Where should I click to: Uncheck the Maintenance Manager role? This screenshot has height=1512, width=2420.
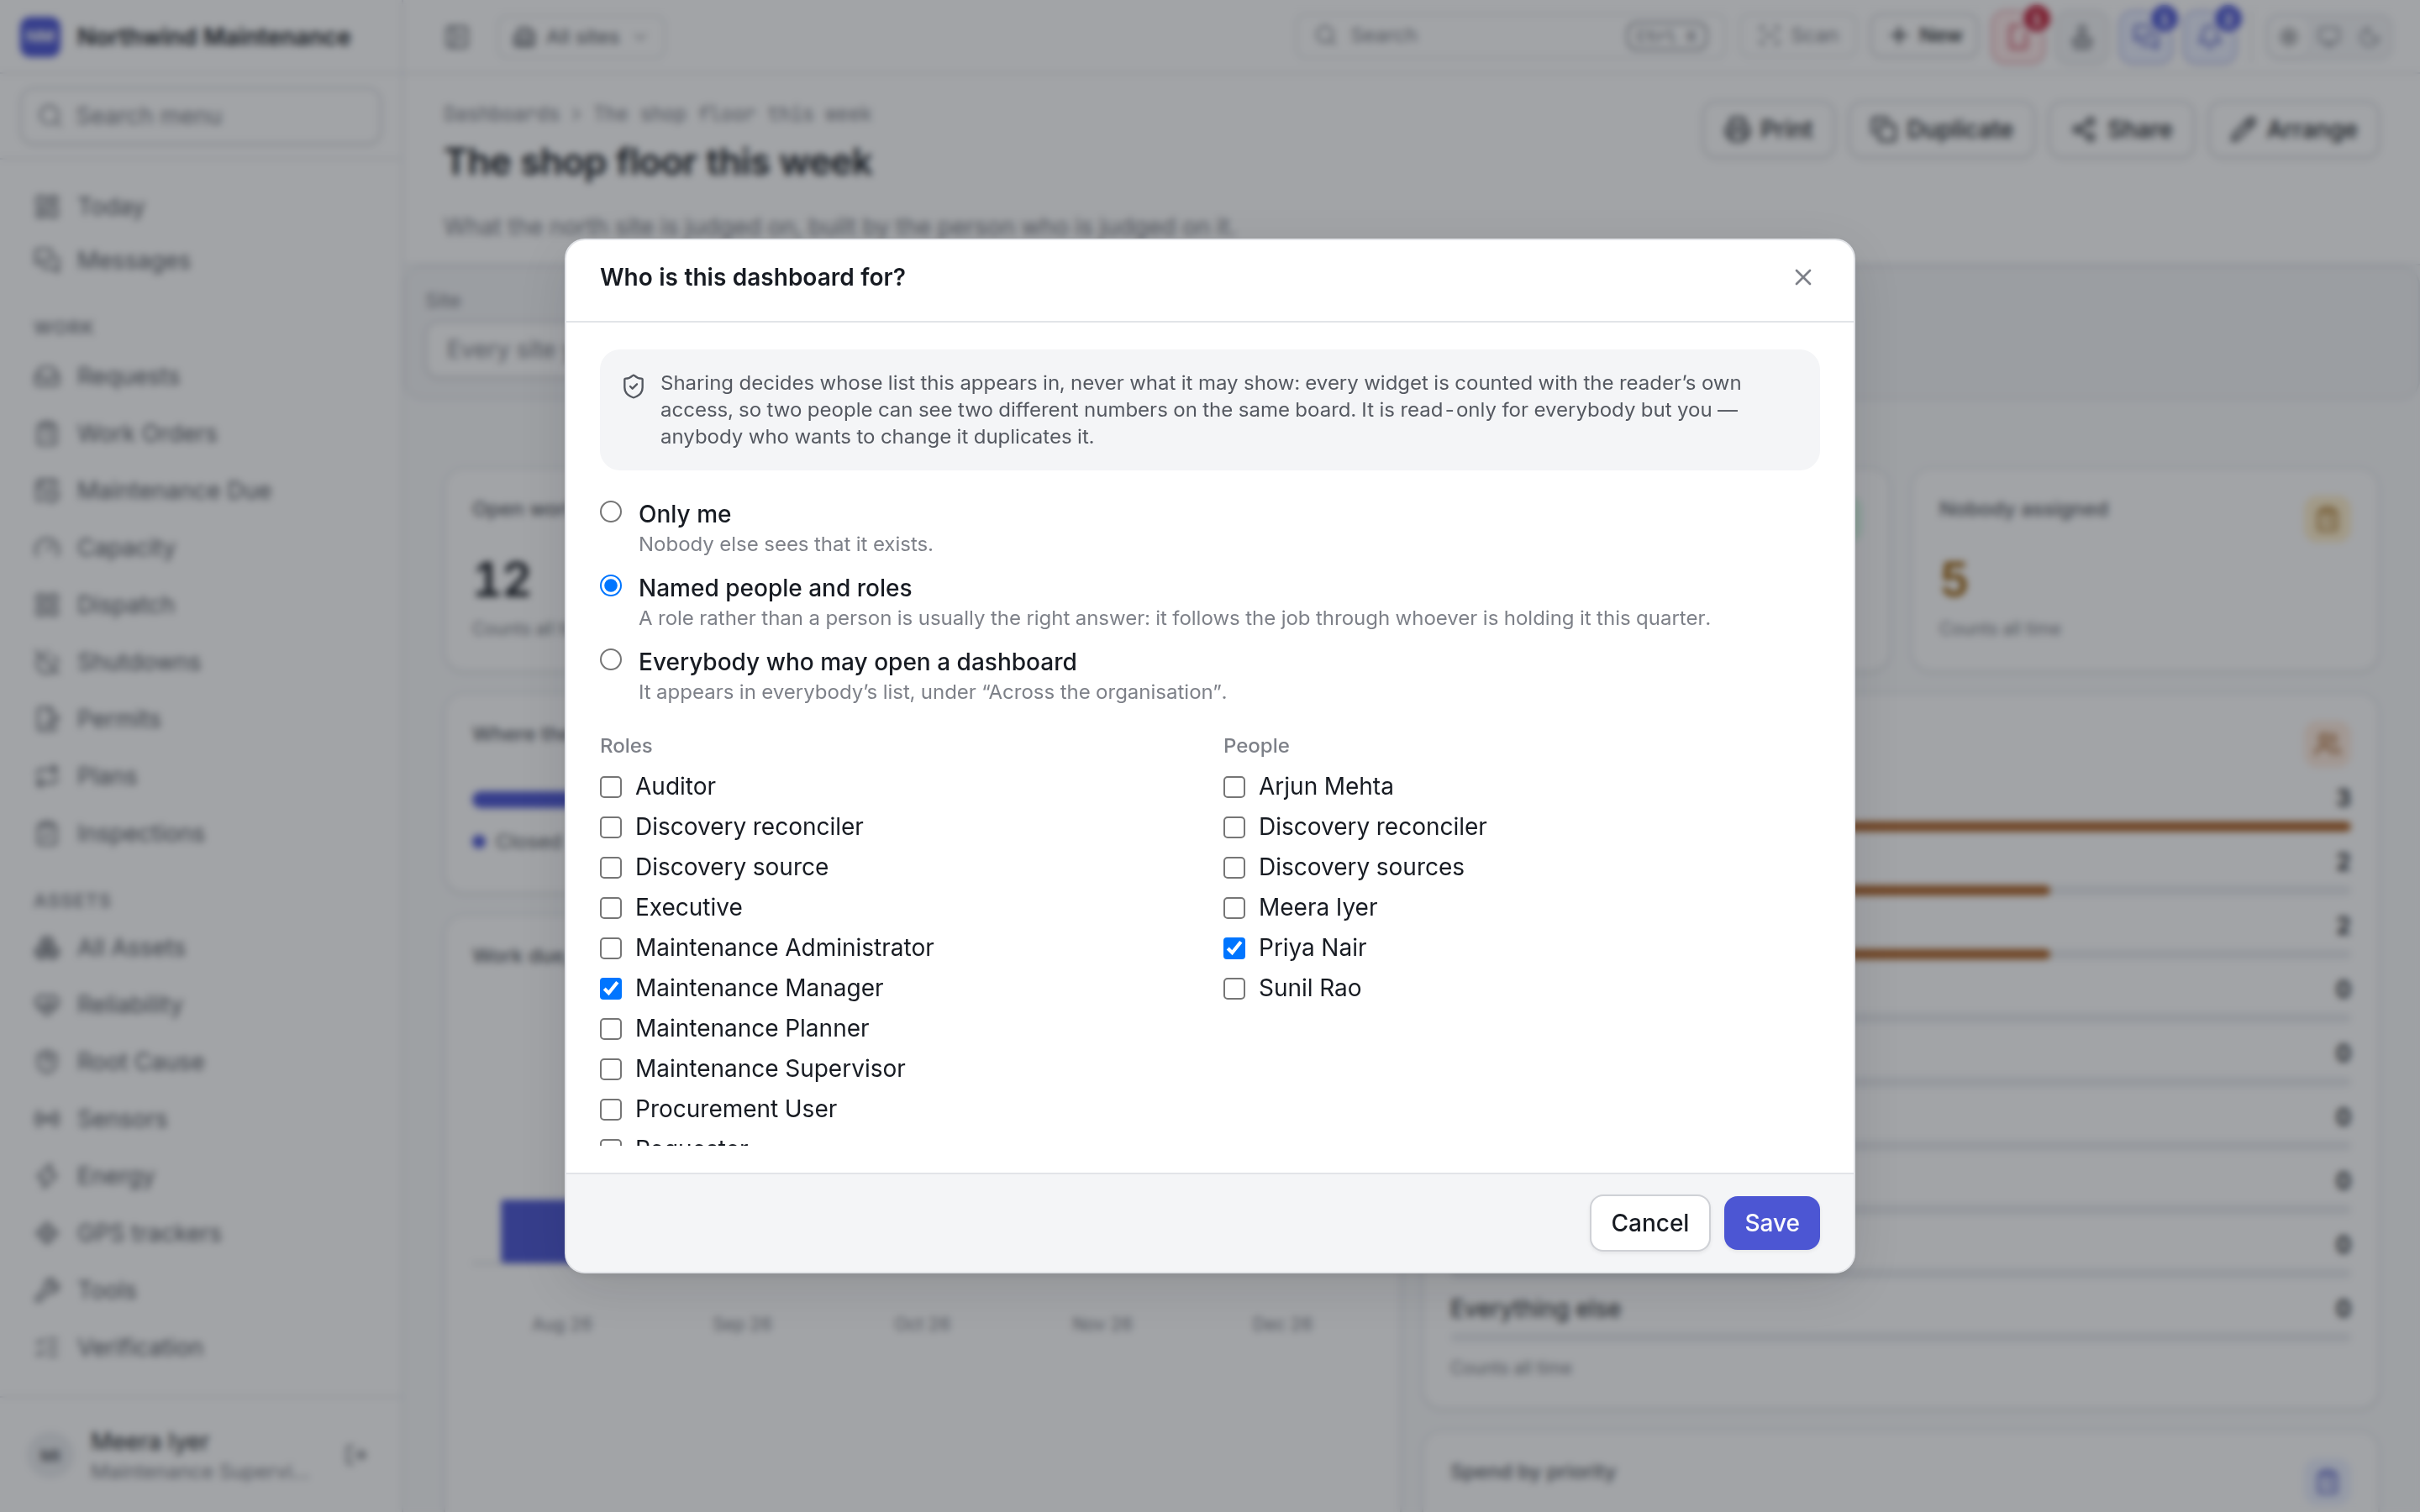(611, 988)
